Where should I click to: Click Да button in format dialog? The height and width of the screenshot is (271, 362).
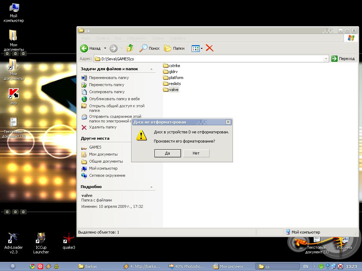(x=168, y=153)
